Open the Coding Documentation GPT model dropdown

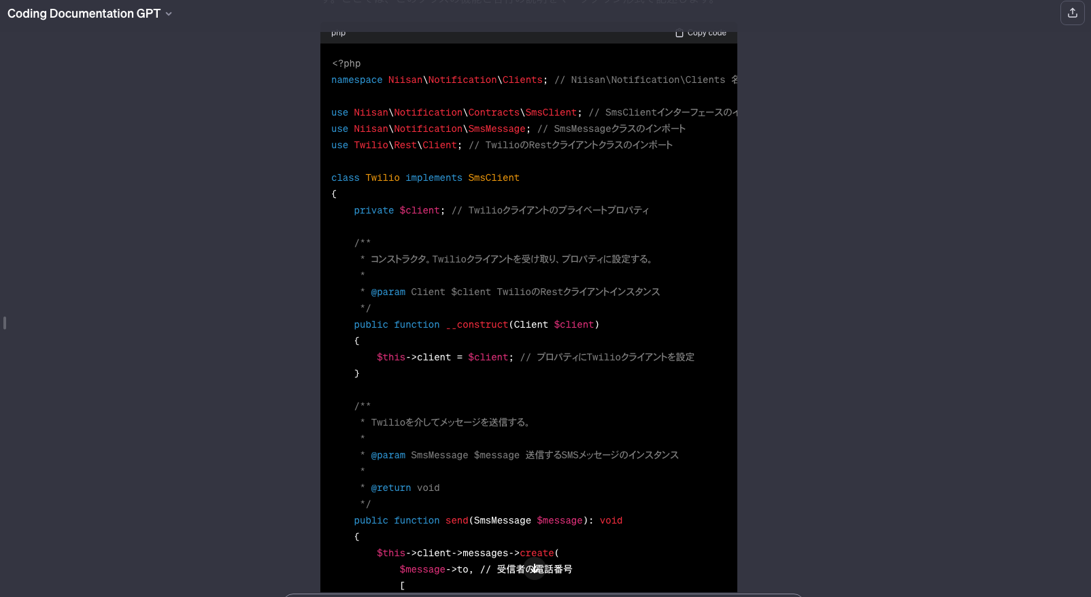pyautogui.click(x=90, y=14)
